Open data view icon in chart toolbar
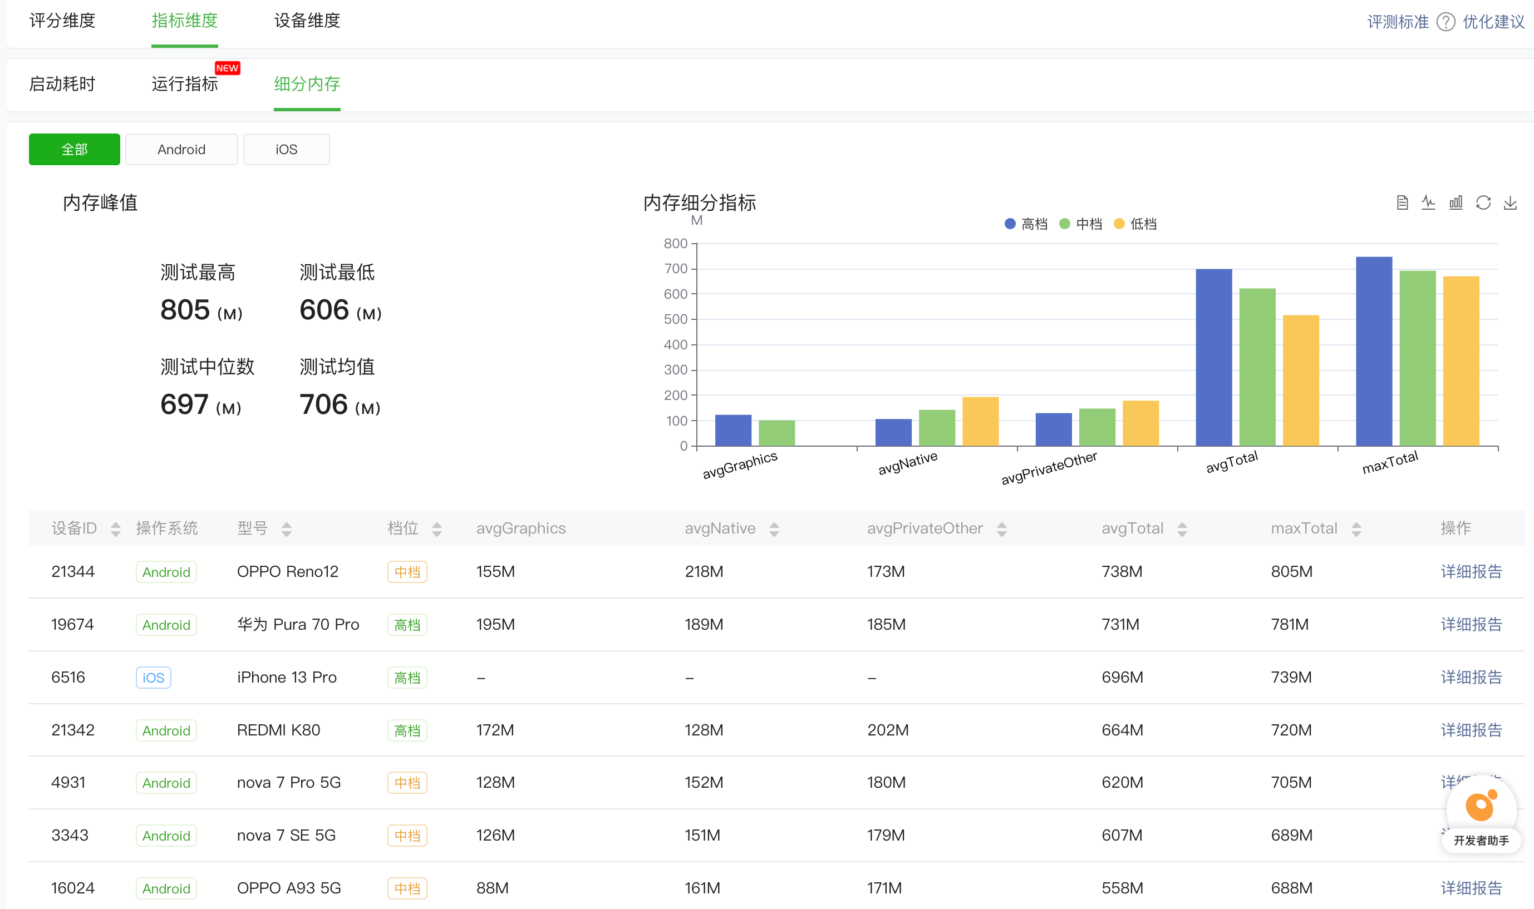The height and width of the screenshot is (909, 1534). 1402,202
